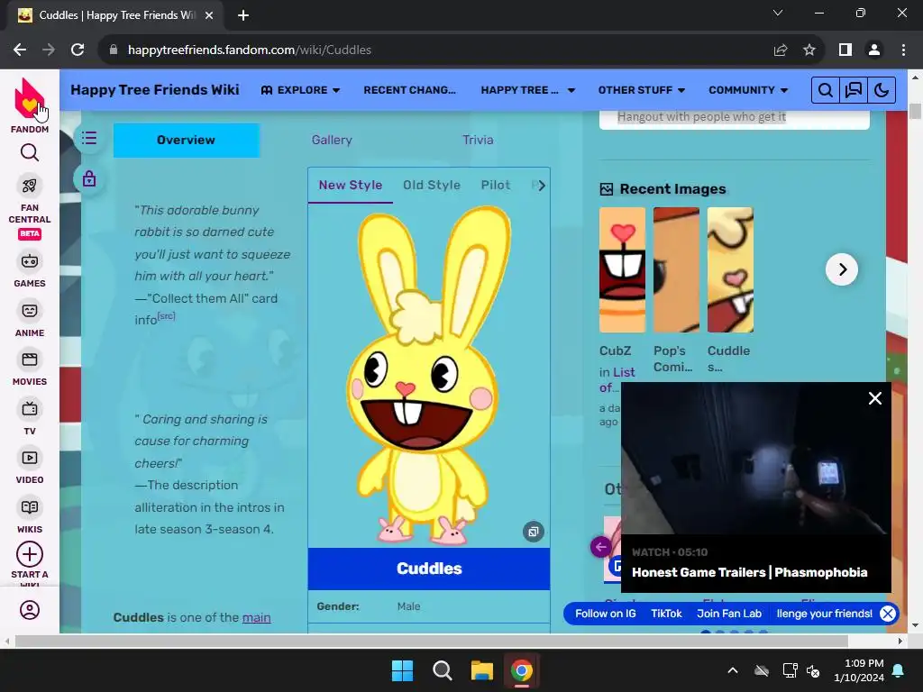The image size is (923, 692).
Task: Click the horizontal scrollbar at page bottom
Action: [431, 641]
